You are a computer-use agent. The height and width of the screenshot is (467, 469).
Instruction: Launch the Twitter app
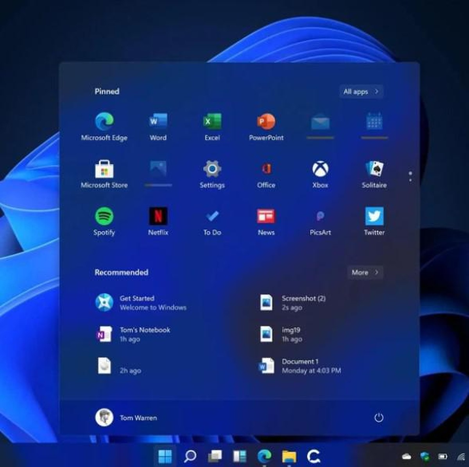374,221
